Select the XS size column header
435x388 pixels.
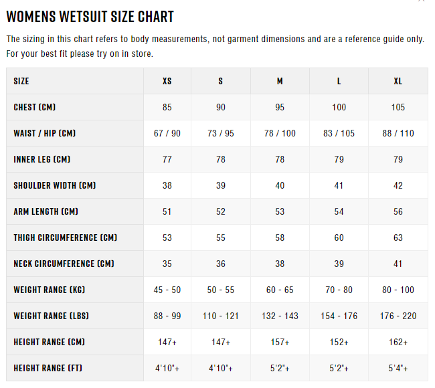click(167, 81)
